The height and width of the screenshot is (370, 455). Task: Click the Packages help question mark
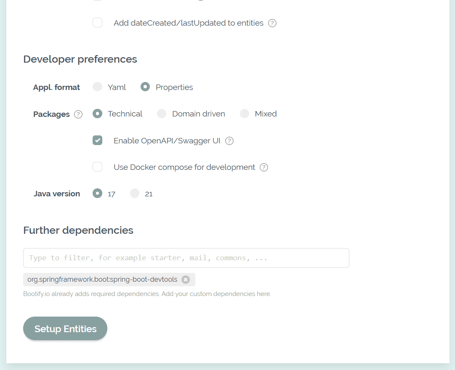click(78, 114)
